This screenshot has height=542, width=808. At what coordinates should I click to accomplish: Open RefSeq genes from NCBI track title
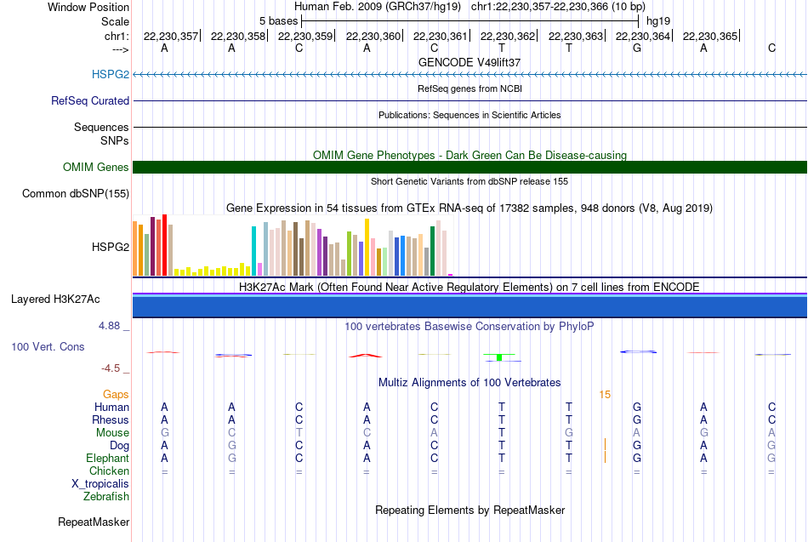[469, 88]
